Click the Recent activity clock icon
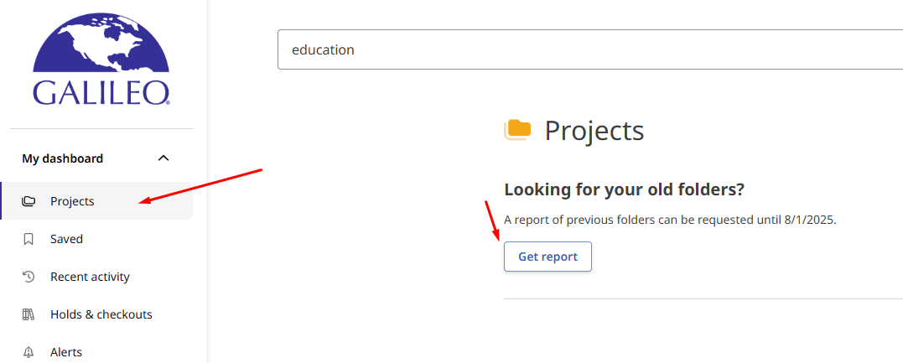The height and width of the screenshot is (363, 903). pyautogui.click(x=29, y=277)
